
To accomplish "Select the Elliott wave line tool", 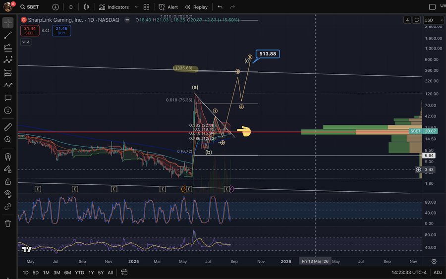I will (x=8, y=85).
